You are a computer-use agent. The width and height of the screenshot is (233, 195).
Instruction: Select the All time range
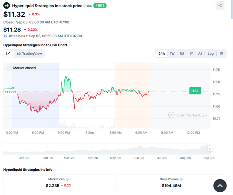point(200,54)
